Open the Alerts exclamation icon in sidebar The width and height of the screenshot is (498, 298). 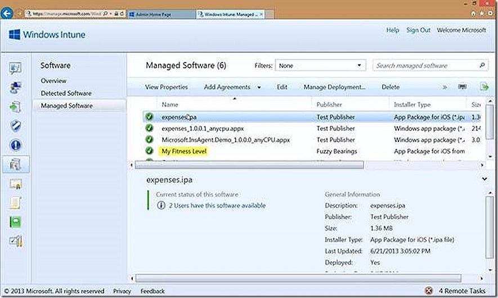tap(15, 145)
